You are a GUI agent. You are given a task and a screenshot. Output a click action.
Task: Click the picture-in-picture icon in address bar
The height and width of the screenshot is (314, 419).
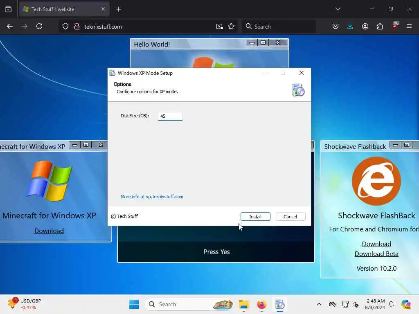click(220, 27)
